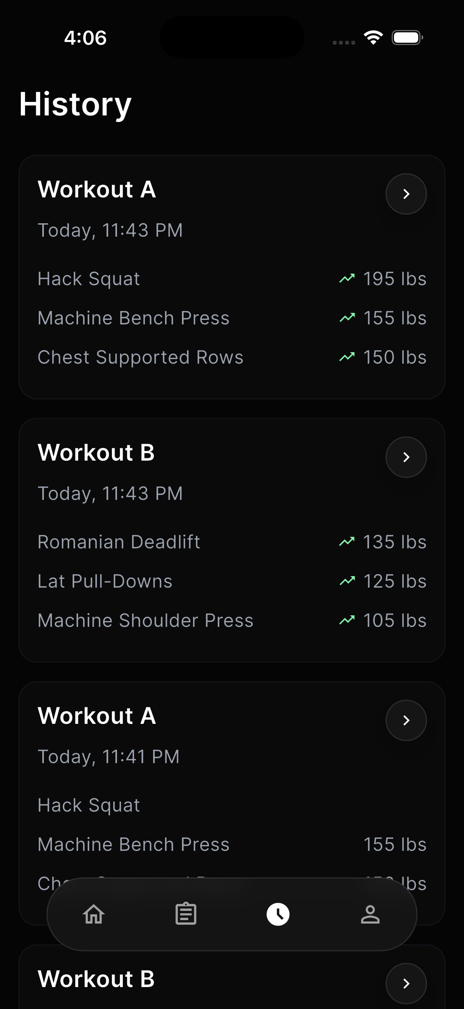Image resolution: width=464 pixels, height=1009 pixels.
Task: Open the Profile person tab icon
Action: 370,914
